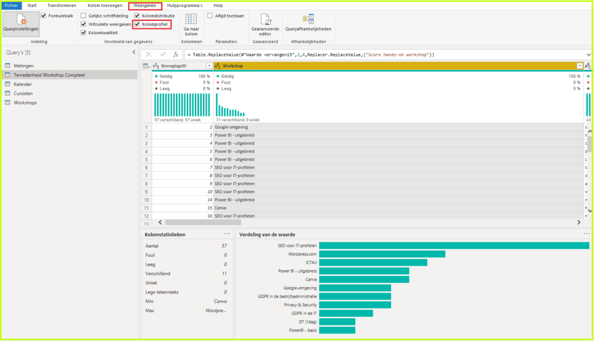Viewport: 594px width, 341px height.
Task: Click the horizontal scrollbar thumb
Action: tap(203, 223)
